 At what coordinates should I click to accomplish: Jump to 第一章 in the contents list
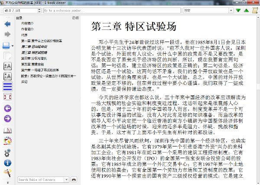pos(42,41)
